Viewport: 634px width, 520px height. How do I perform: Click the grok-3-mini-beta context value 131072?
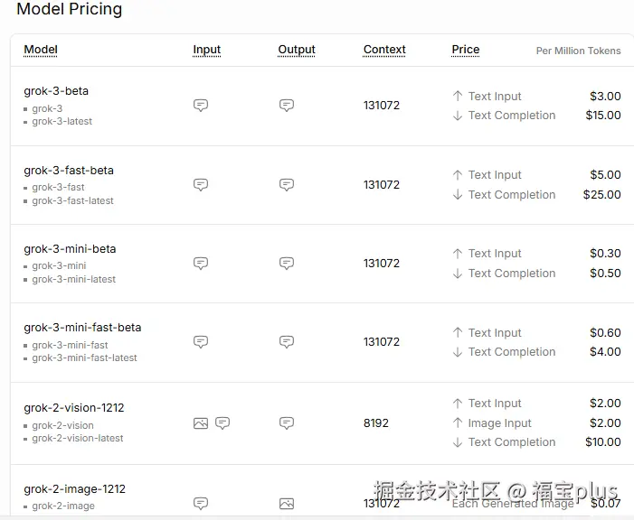pos(382,264)
